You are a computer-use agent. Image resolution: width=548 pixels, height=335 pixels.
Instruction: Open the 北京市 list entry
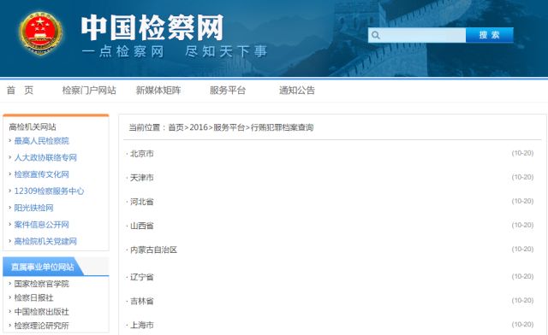coord(142,154)
